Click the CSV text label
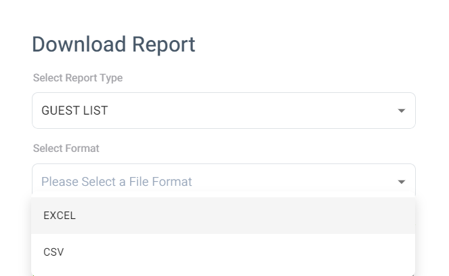The image size is (449, 276). click(x=54, y=252)
